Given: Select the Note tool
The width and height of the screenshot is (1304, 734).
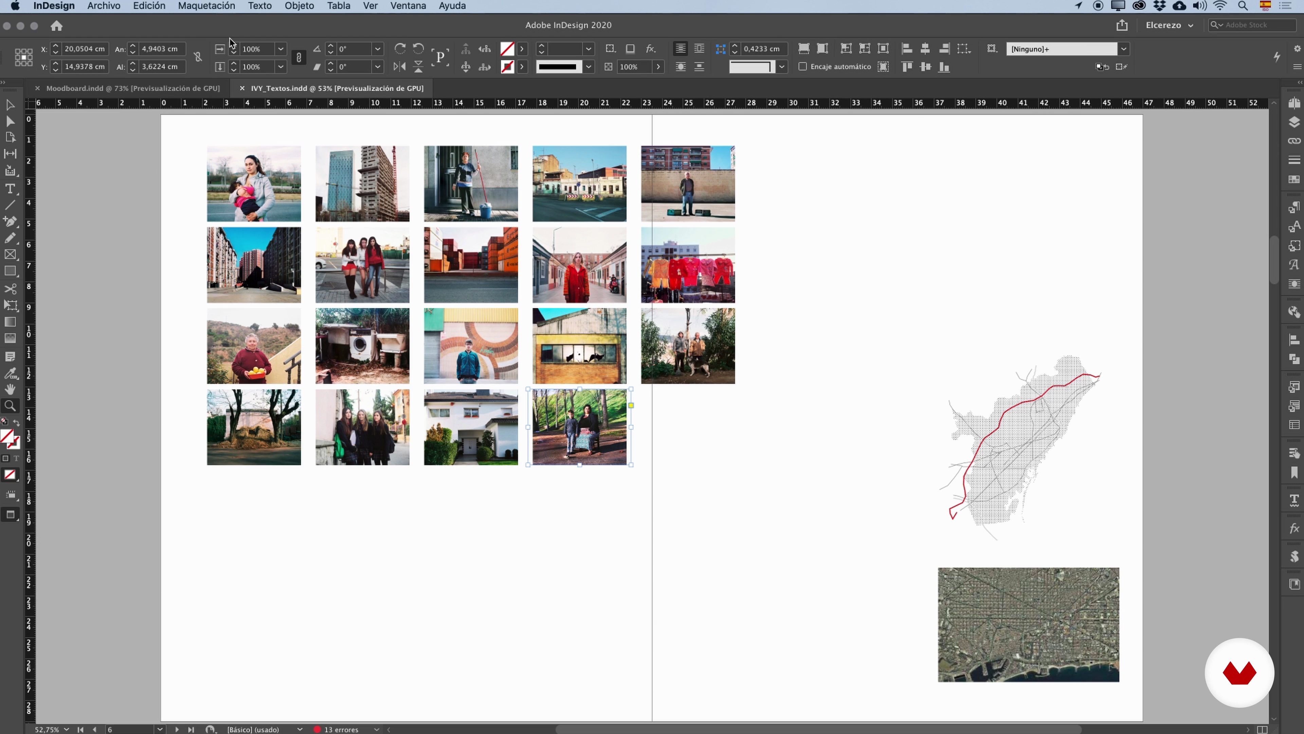Looking at the screenshot, I should pos(10,356).
